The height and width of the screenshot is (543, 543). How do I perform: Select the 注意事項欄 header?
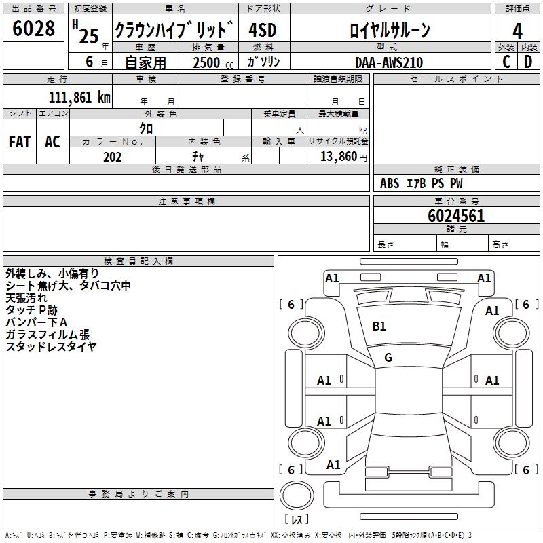[x=186, y=201]
